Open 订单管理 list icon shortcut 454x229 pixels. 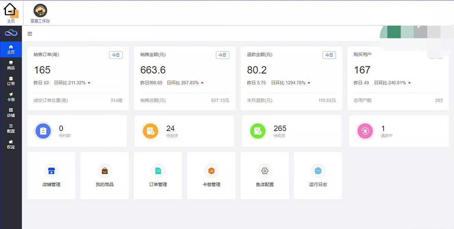[158, 171]
